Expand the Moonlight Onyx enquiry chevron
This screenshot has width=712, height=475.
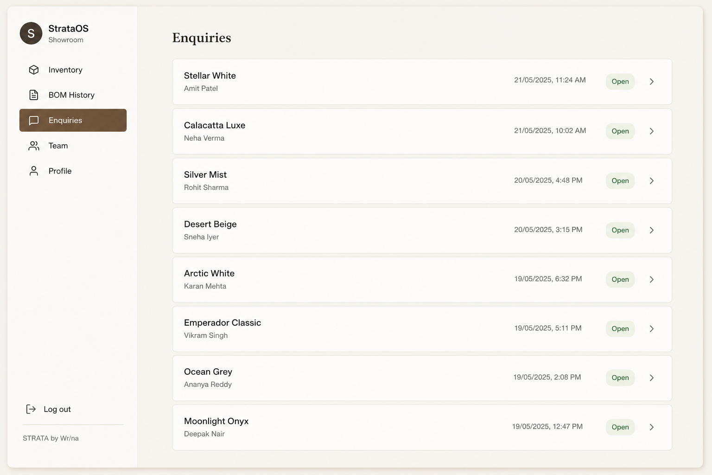tap(652, 427)
